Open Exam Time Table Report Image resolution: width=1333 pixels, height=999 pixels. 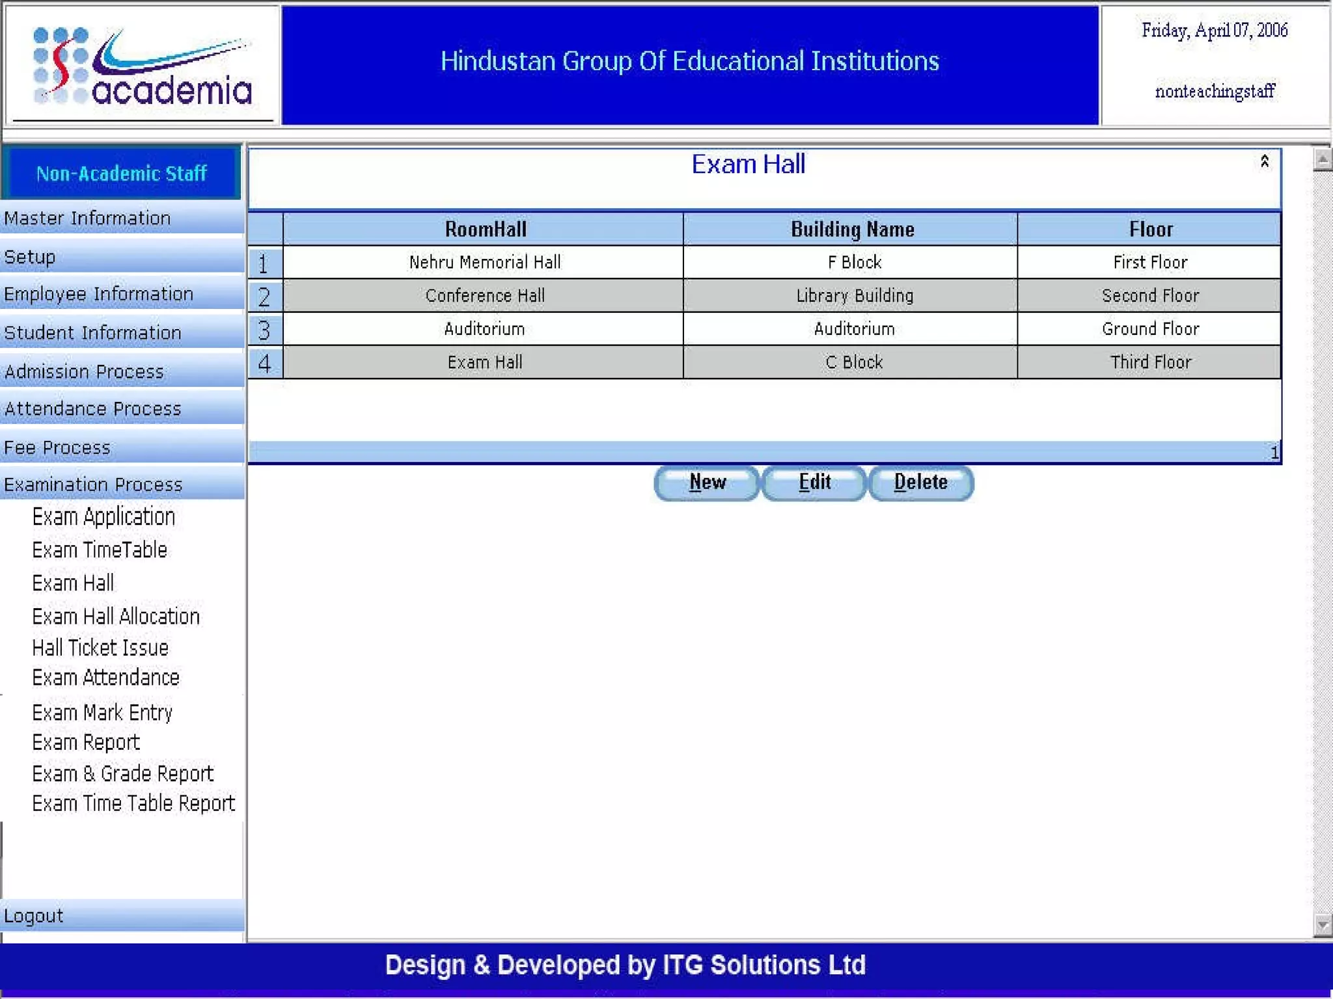(x=133, y=804)
